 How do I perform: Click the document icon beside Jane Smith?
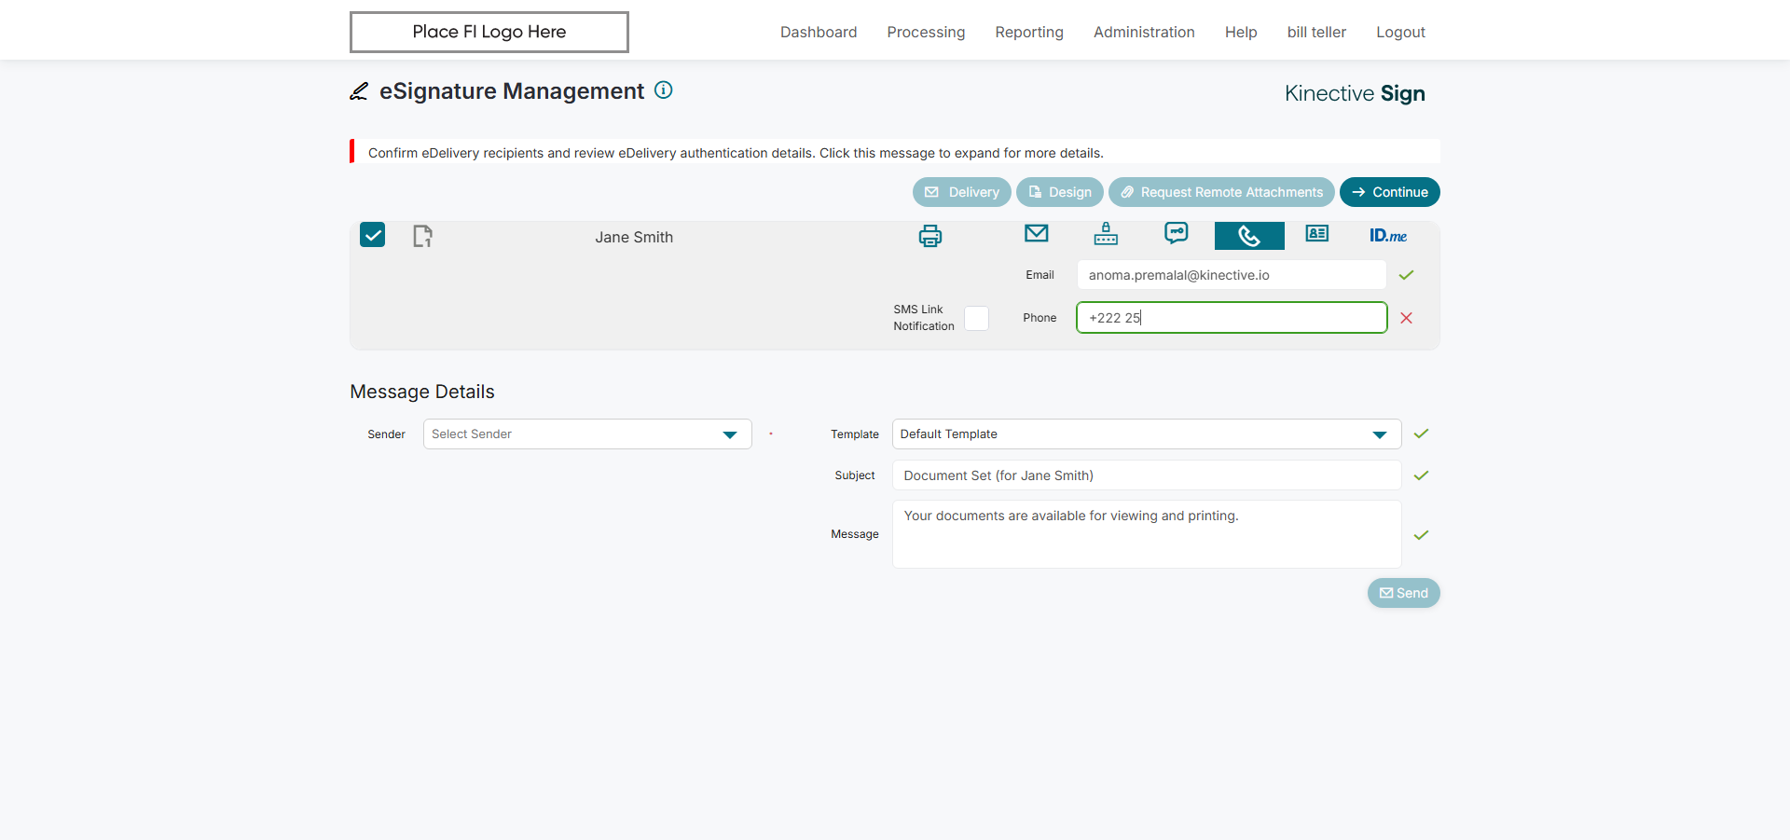[x=422, y=236]
